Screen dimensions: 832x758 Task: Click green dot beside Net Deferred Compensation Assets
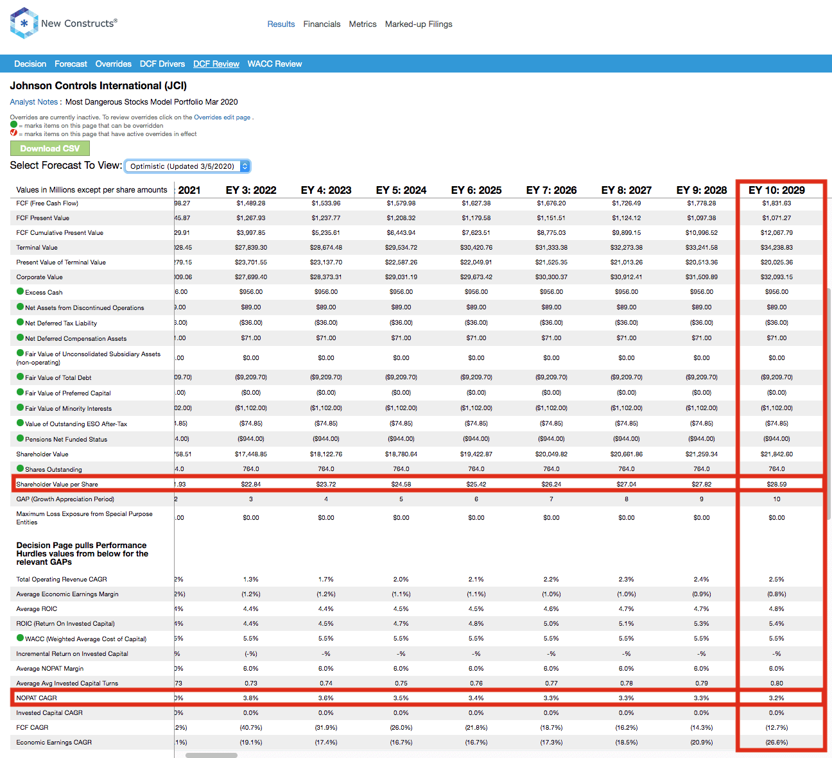click(x=21, y=338)
